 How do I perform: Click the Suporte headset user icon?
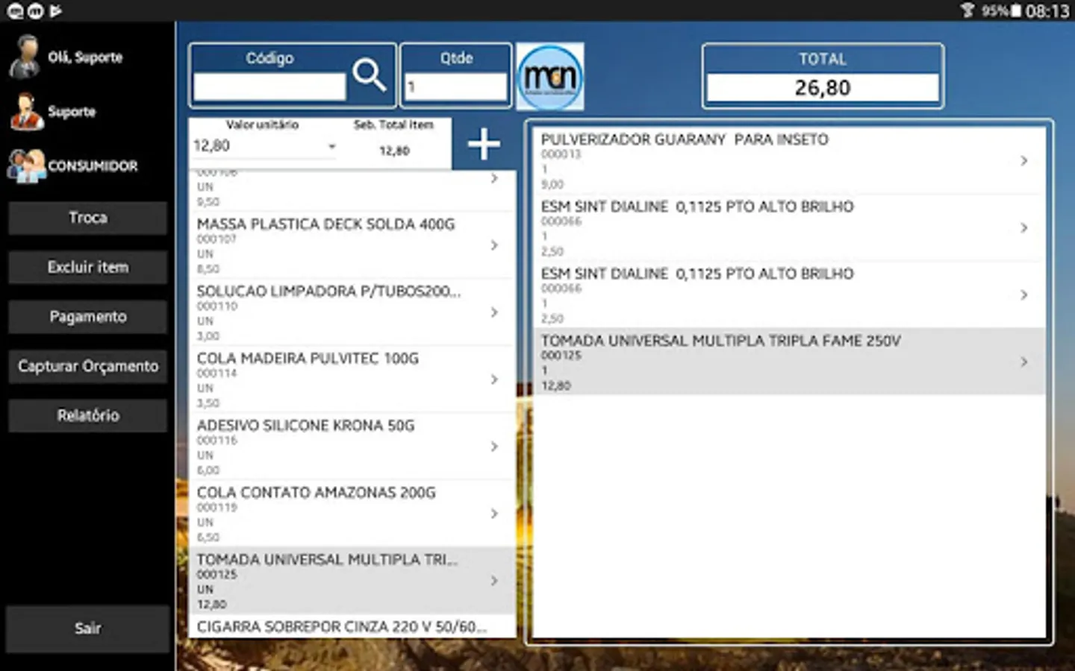click(24, 111)
